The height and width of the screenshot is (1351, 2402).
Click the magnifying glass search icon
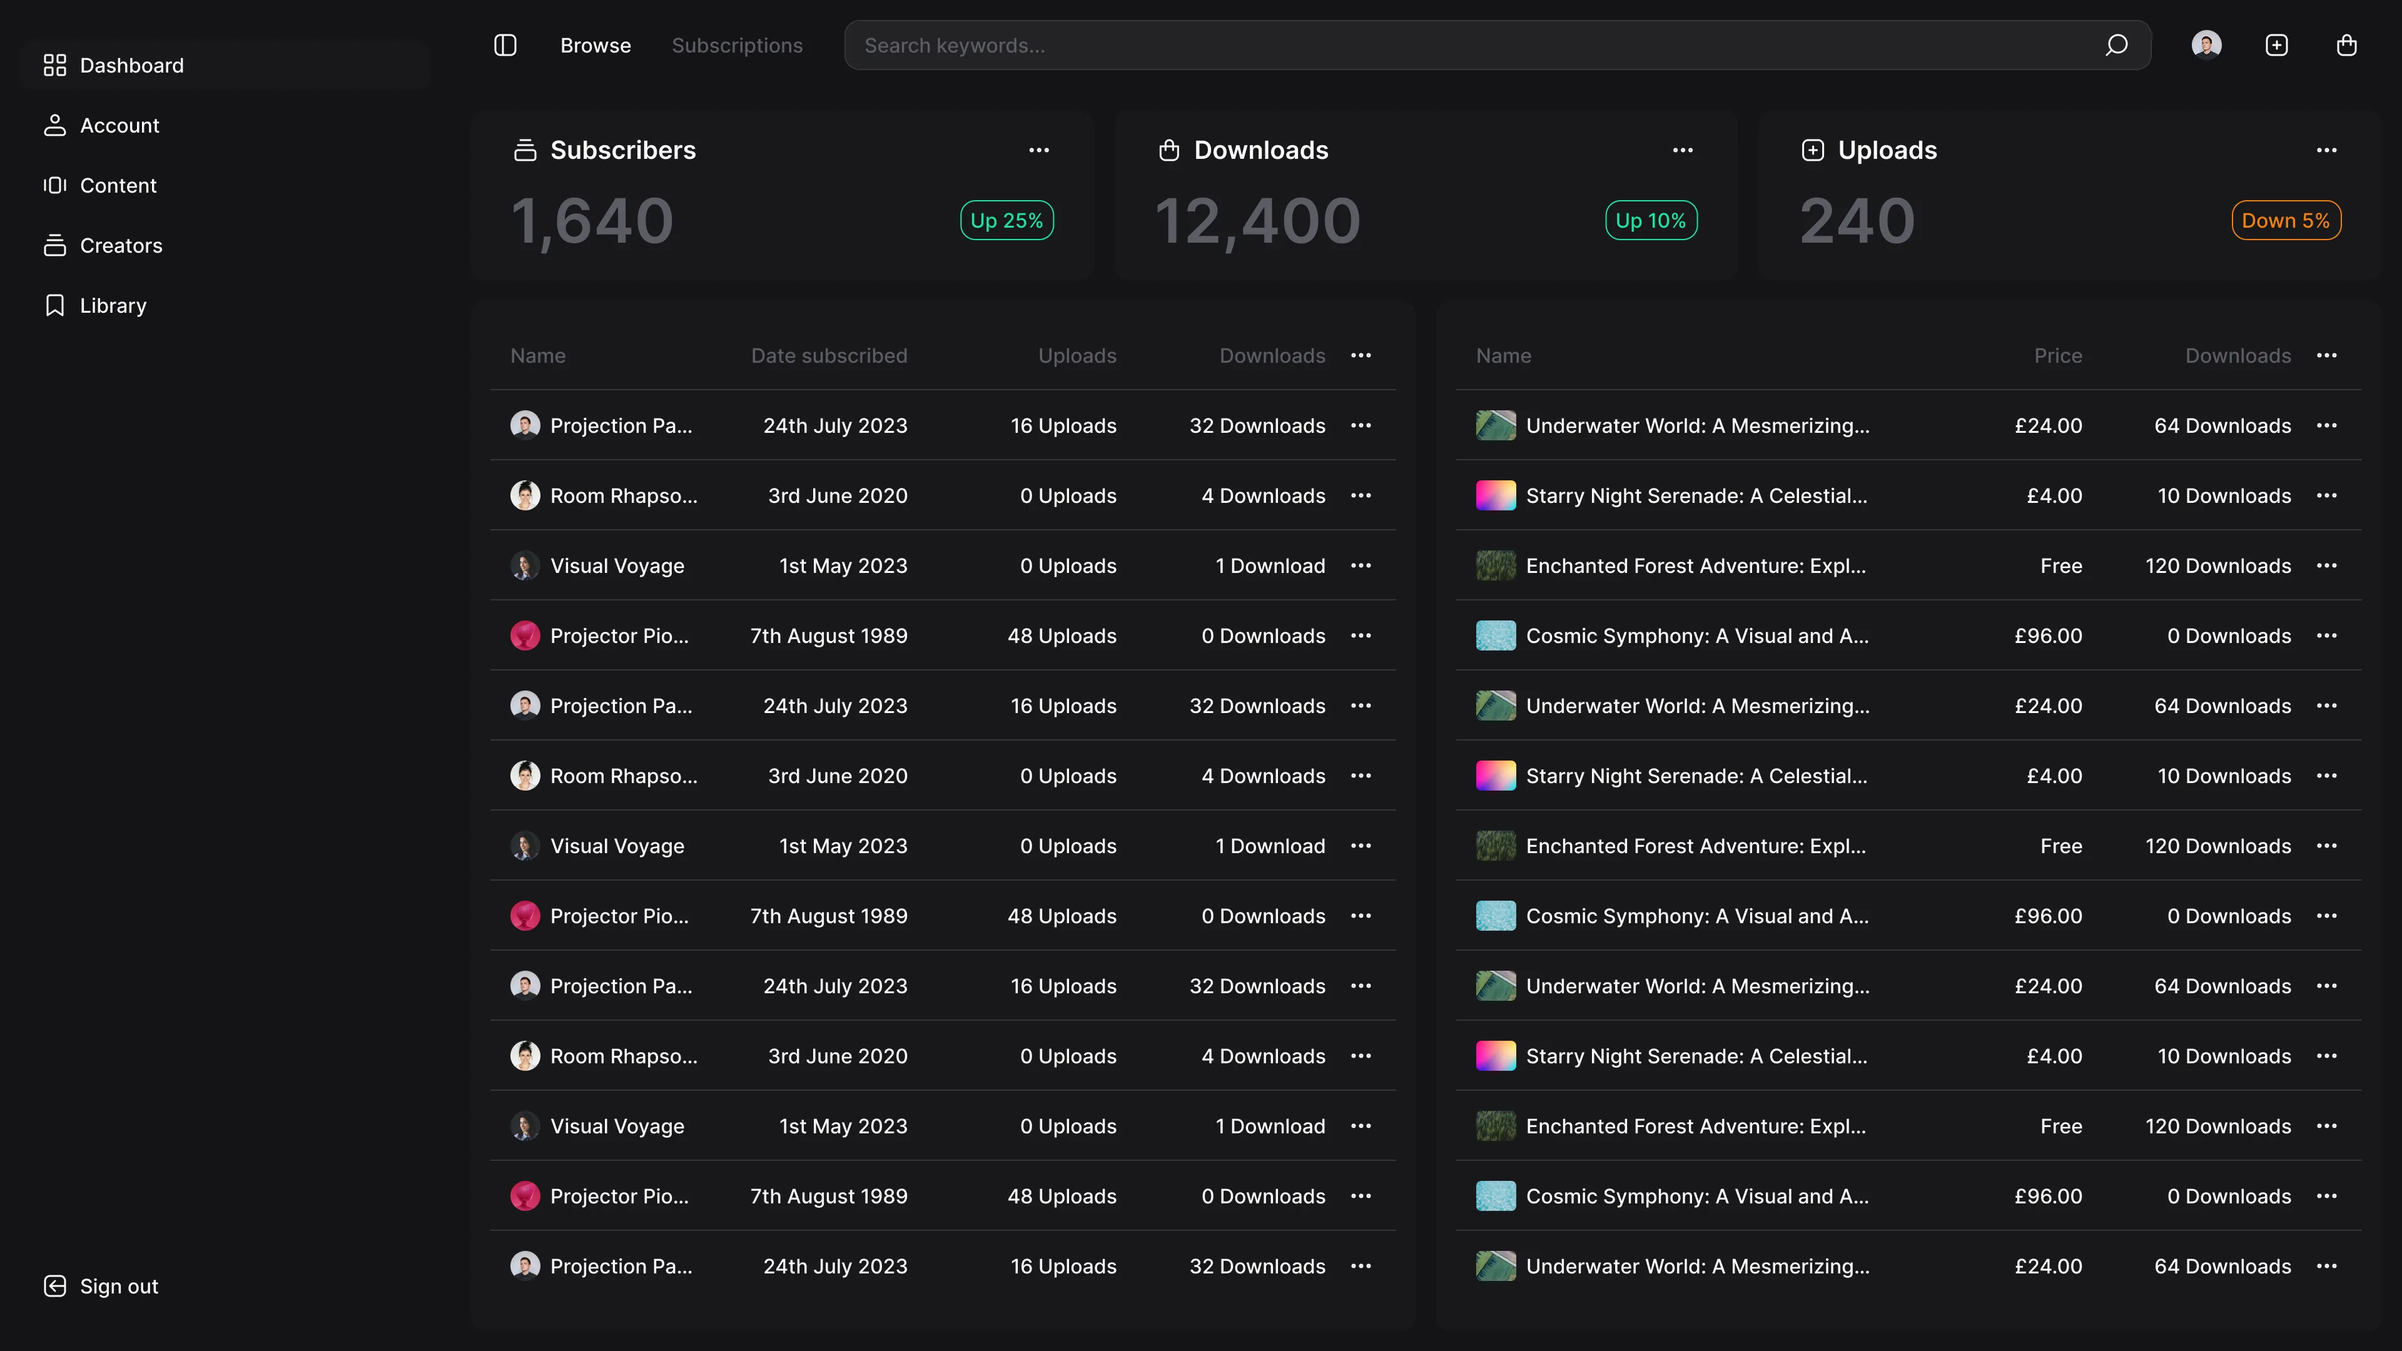[2117, 45]
